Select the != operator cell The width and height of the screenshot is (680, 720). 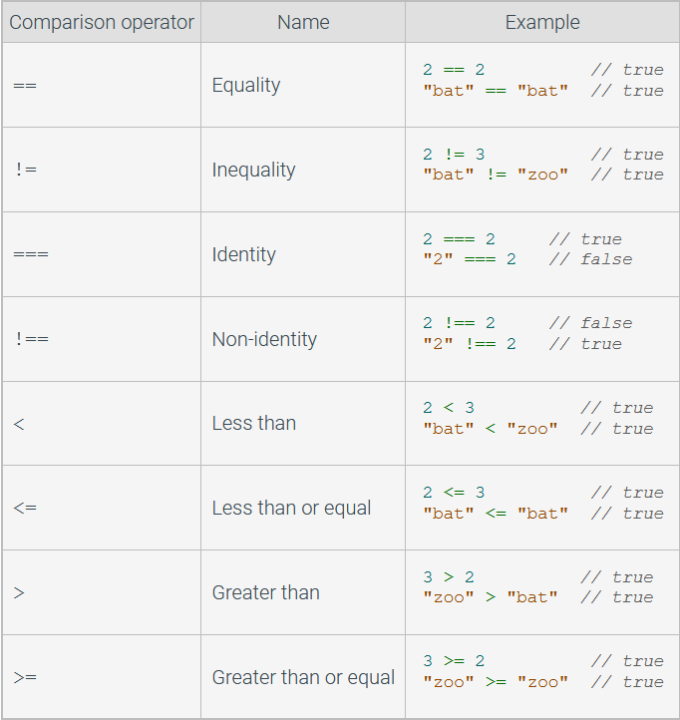point(102,170)
